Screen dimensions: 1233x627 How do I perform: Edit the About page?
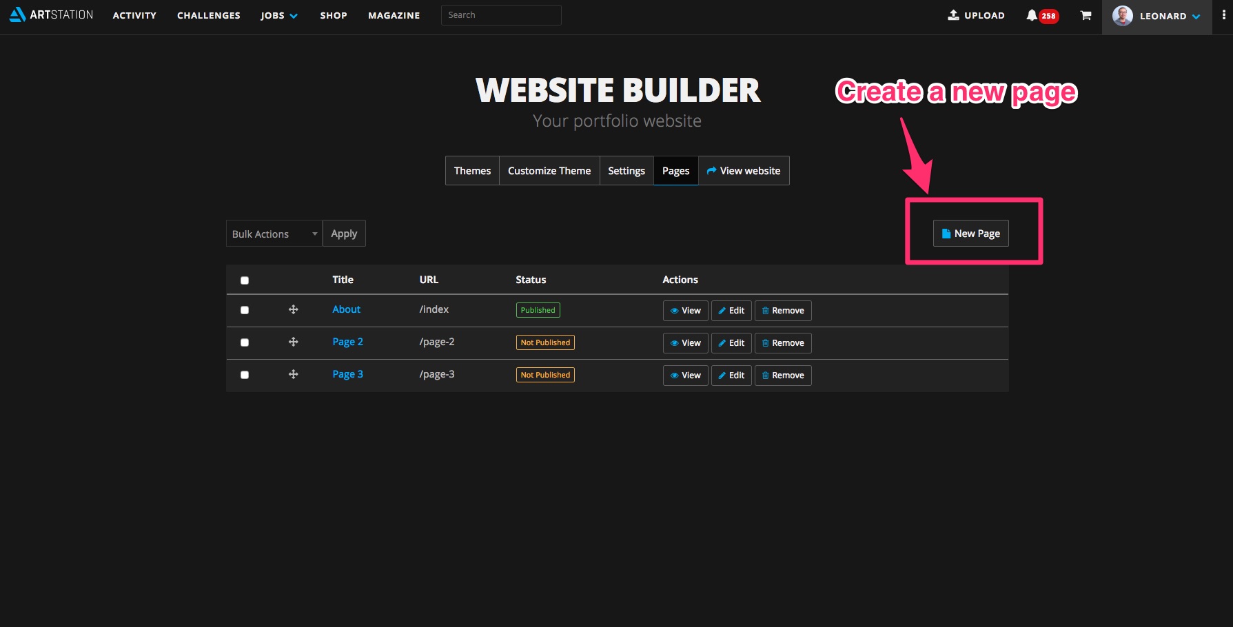point(731,311)
